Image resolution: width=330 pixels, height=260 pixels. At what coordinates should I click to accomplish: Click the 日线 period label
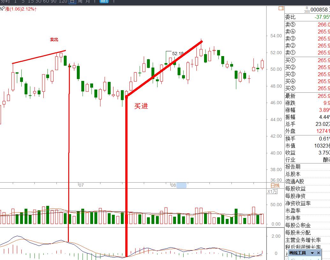click(275, 185)
